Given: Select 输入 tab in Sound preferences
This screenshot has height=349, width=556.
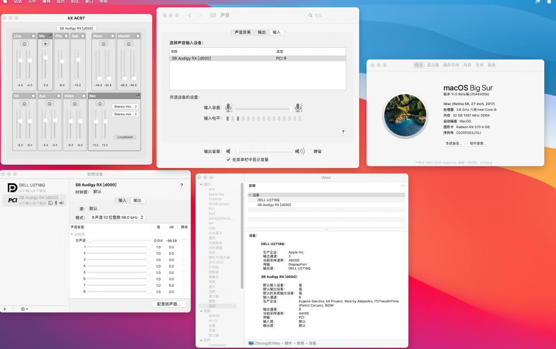Looking at the screenshot, I should (276, 32).
